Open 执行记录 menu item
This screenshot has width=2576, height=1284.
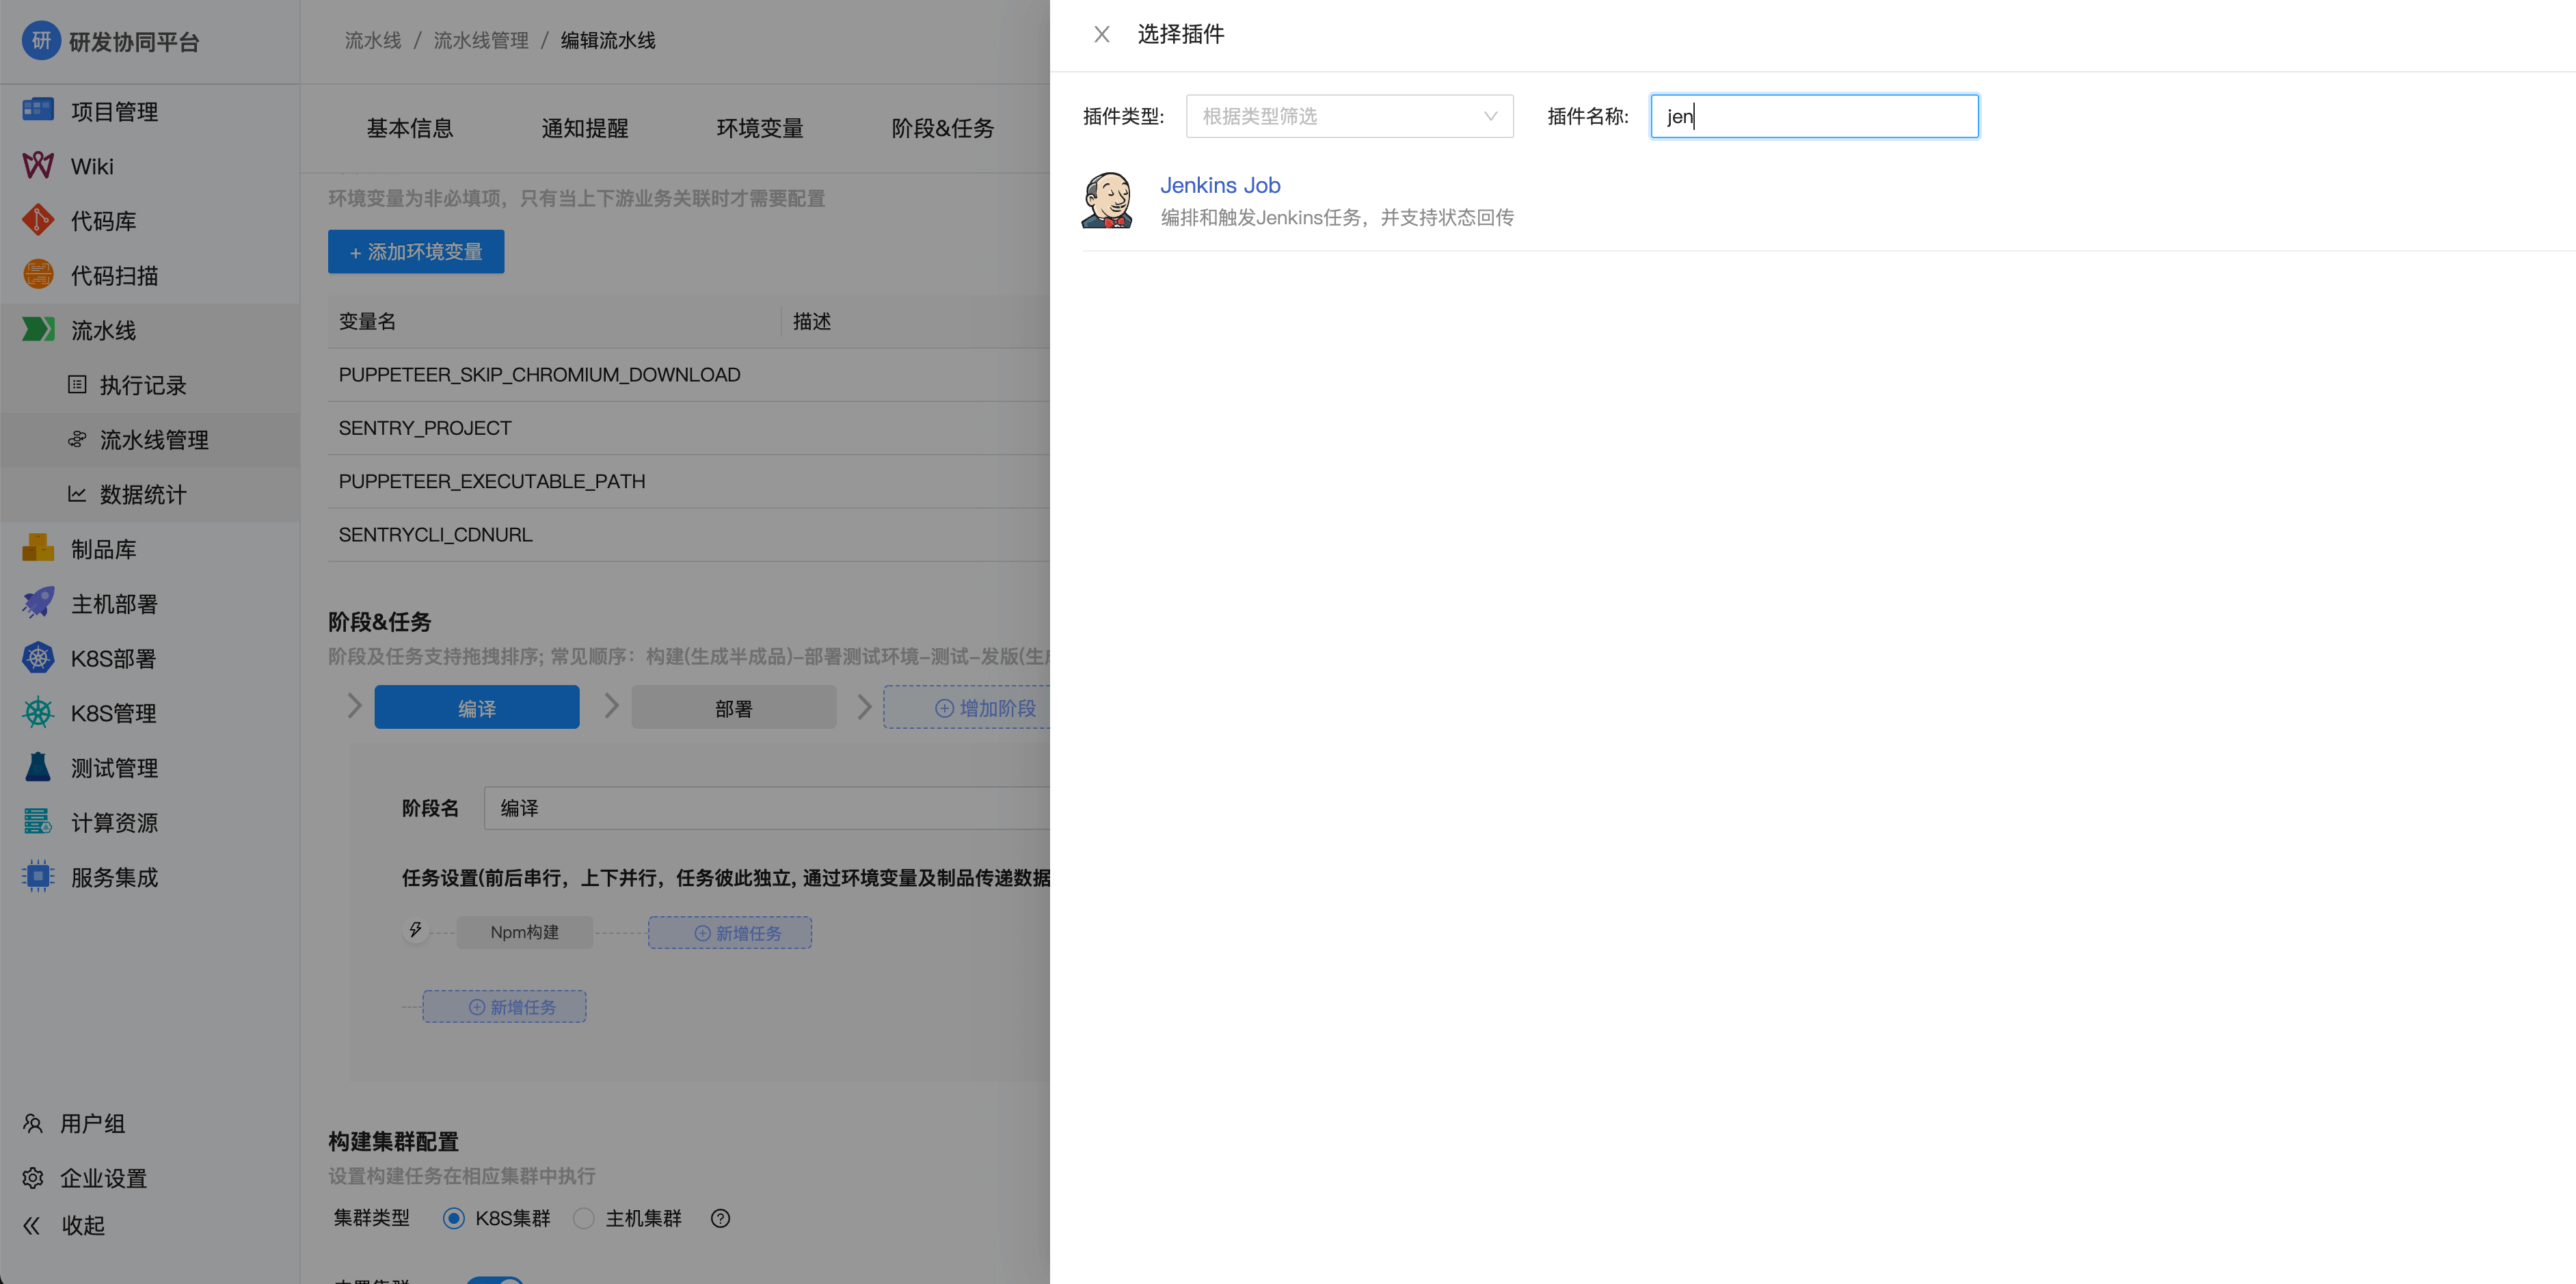pos(142,385)
